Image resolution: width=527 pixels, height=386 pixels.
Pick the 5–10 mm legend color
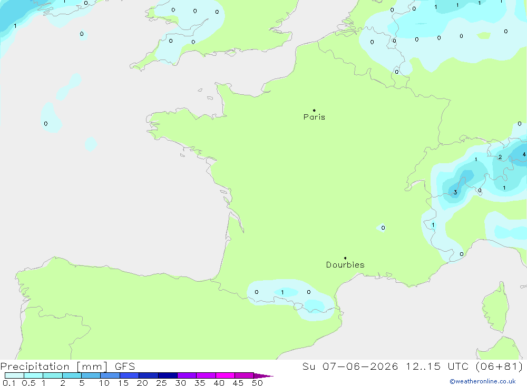coord(91,375)
